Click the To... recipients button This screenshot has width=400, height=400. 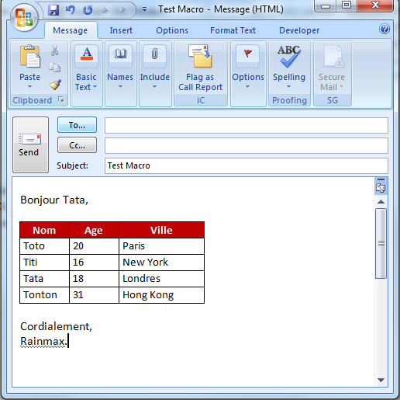[77, 125]
